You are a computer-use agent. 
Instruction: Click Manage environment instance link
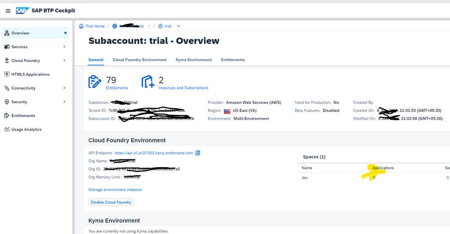tap(115, 190)
